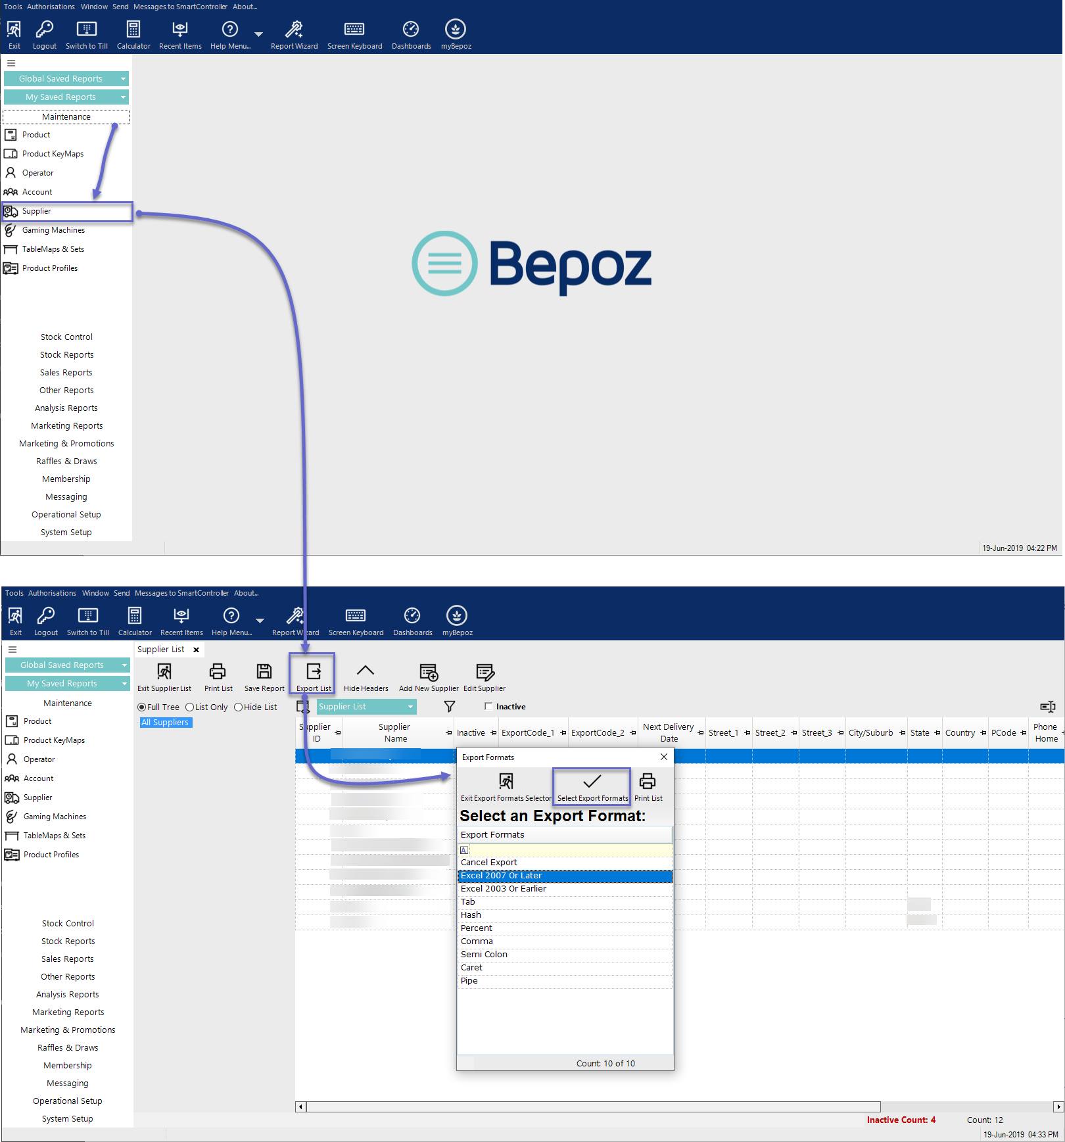Choose Cancel Export entry
The width and height of the screenshot is (1065, 1142).
pos(565,863)
